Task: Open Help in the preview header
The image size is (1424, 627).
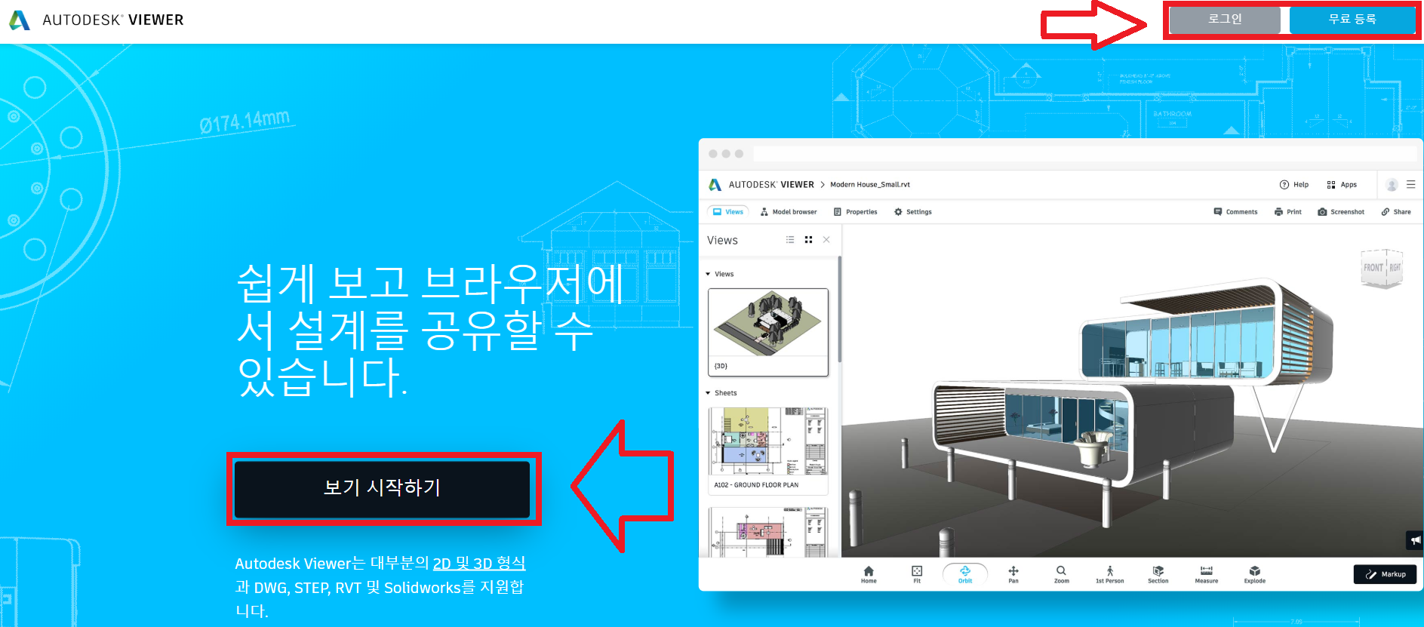Action: pos(1294,185)
